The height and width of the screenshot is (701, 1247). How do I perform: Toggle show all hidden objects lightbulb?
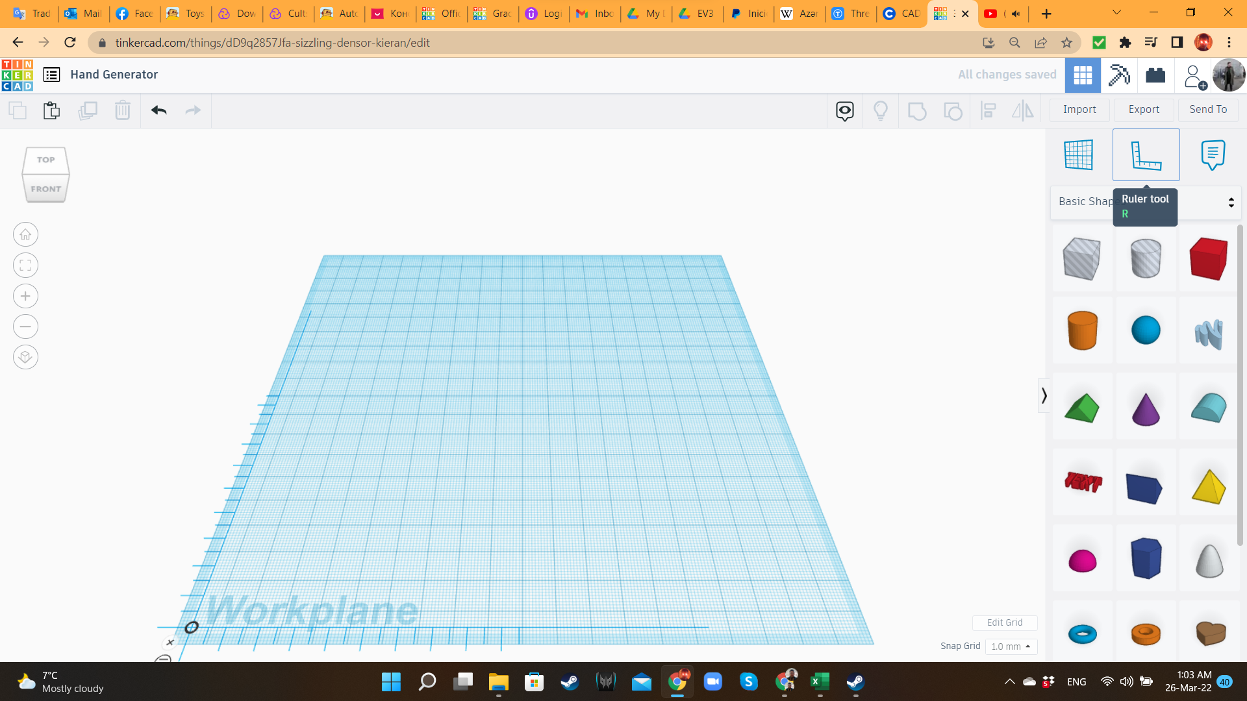pyautogui.click(x=881, y=111)
